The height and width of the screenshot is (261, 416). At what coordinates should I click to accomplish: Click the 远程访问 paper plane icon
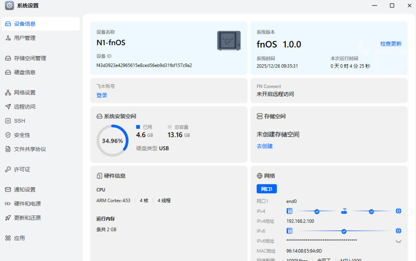point(8,107)
